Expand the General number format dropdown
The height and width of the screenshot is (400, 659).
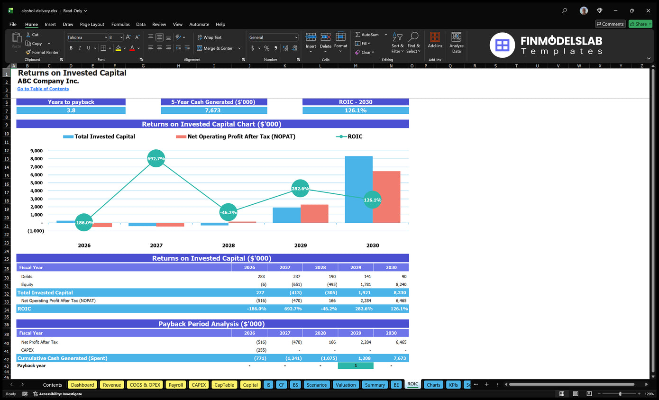click(274, 37)
